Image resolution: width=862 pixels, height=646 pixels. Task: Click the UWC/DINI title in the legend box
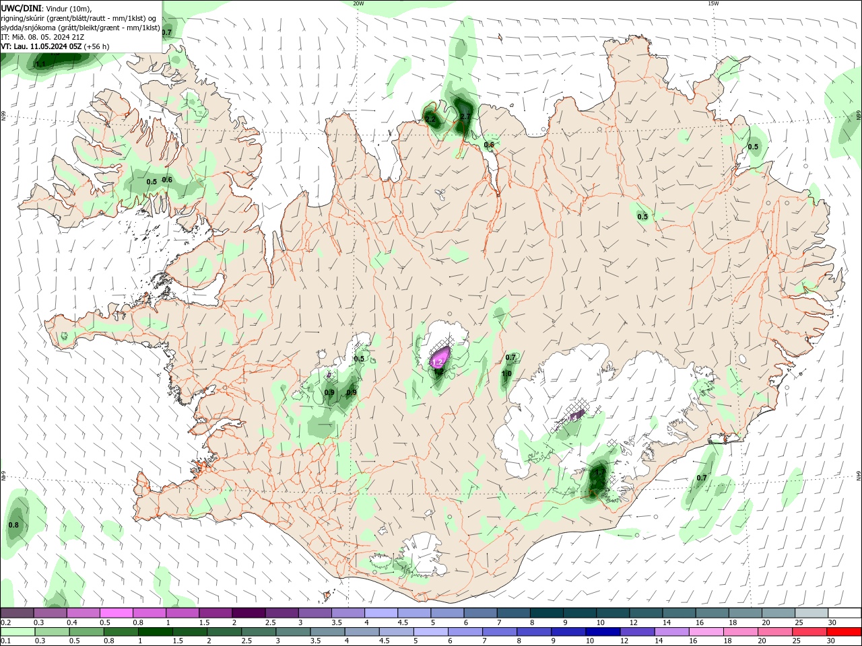click(21, 7)
